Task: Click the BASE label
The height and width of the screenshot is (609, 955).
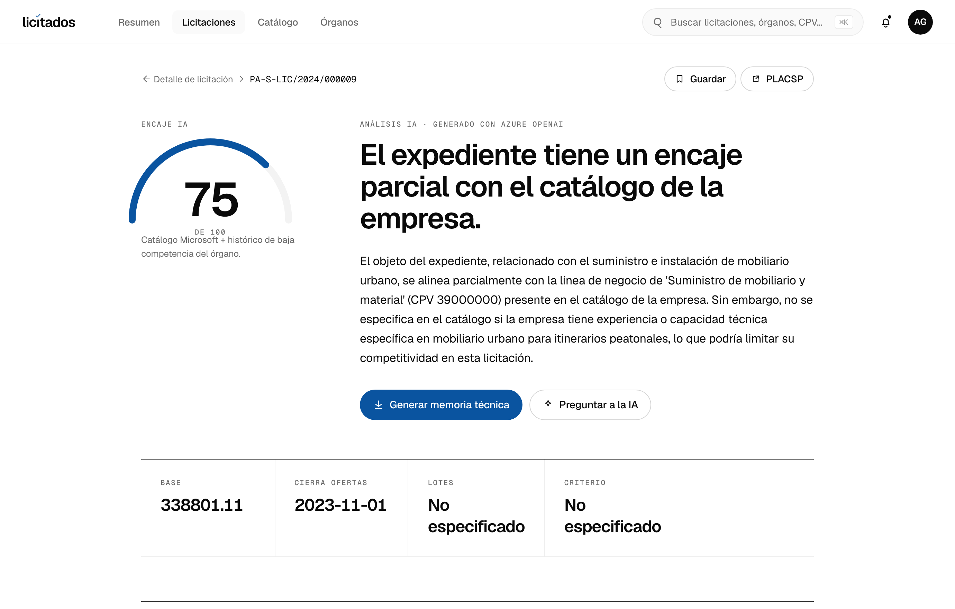Action: [x=171, y=482]
